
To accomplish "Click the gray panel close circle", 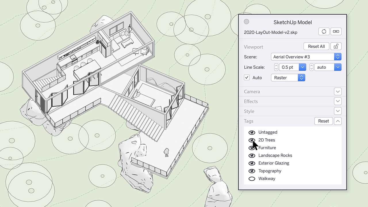I will coord(246,22).
